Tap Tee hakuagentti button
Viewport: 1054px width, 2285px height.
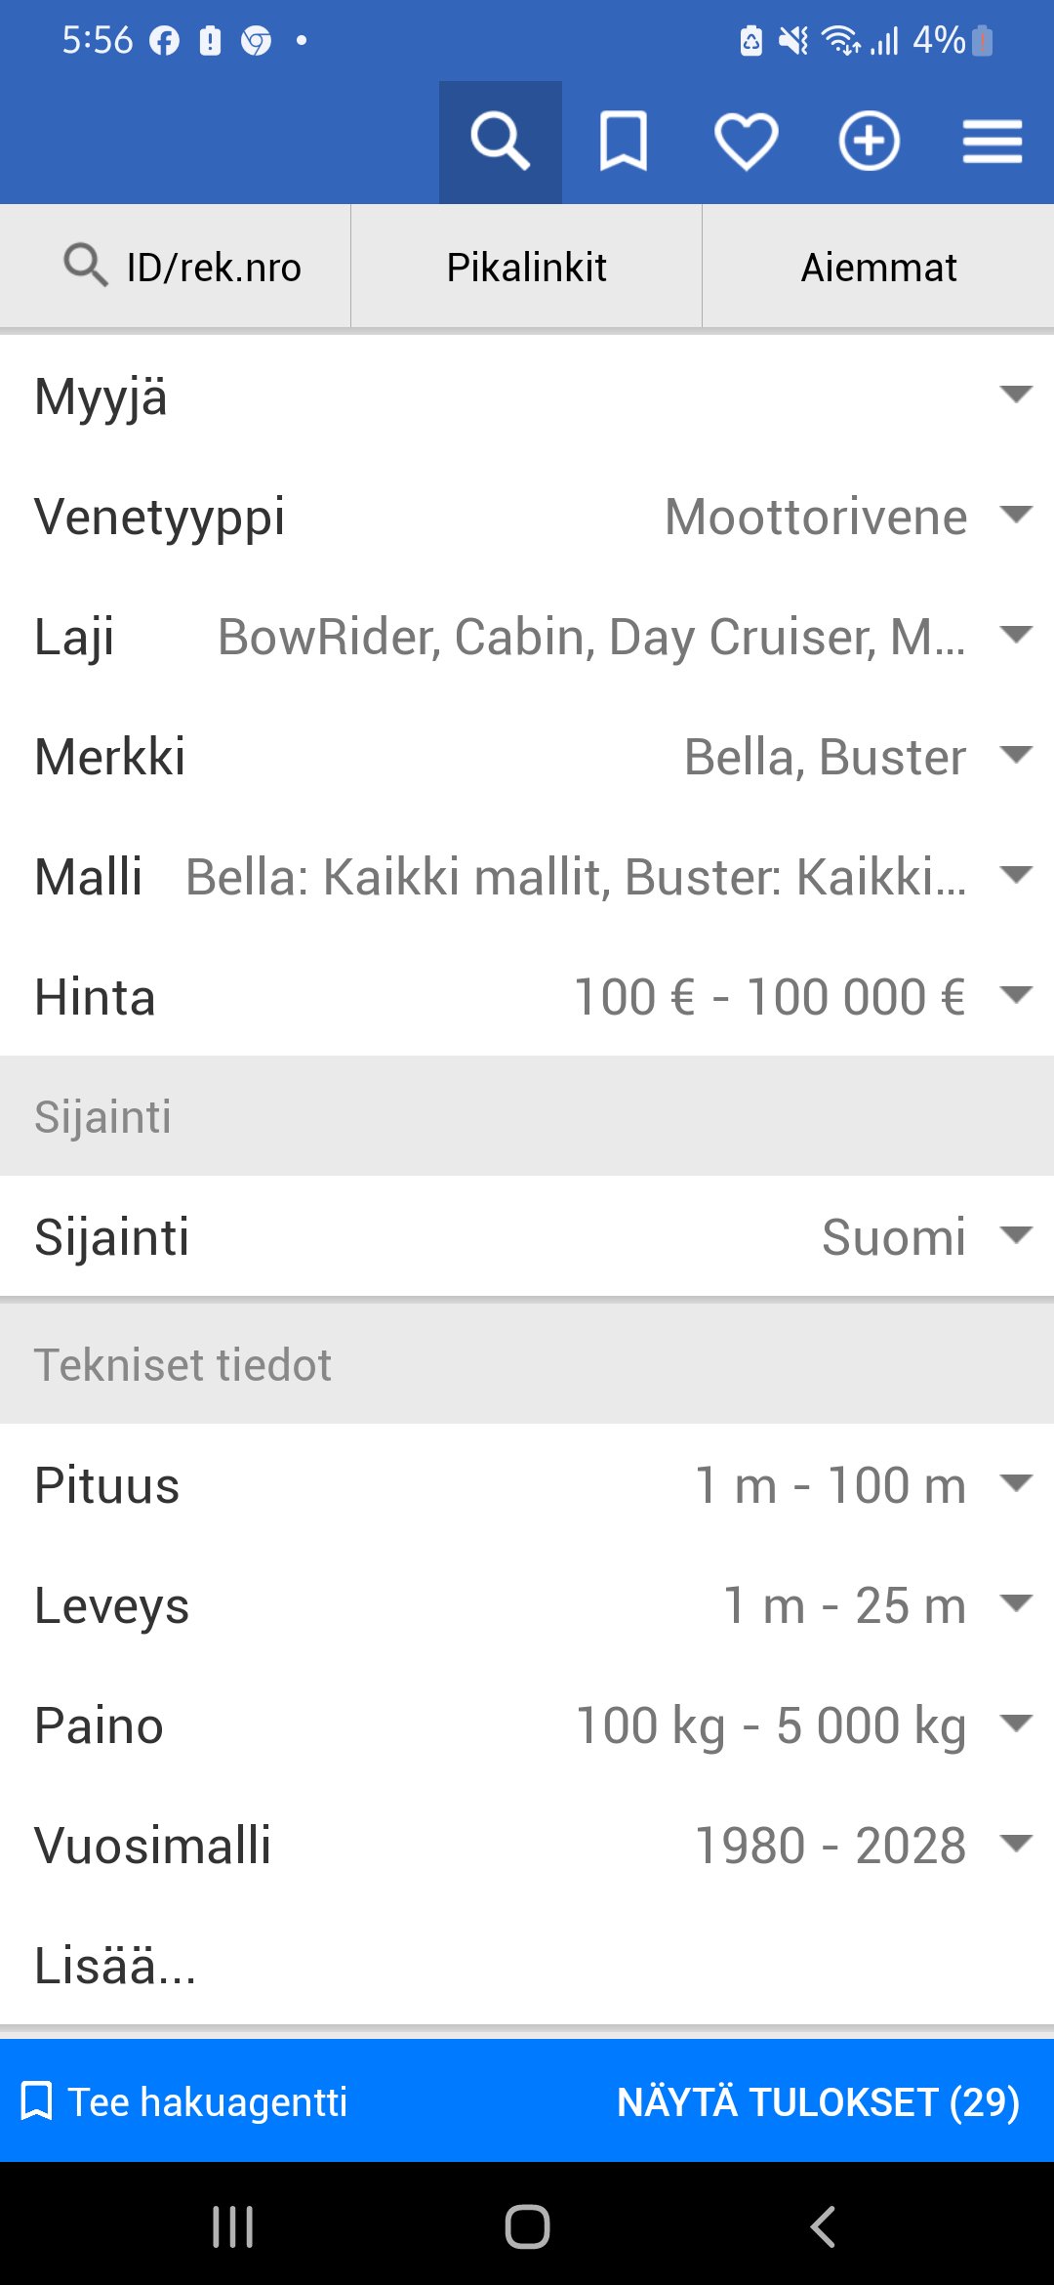[185, 2101]
